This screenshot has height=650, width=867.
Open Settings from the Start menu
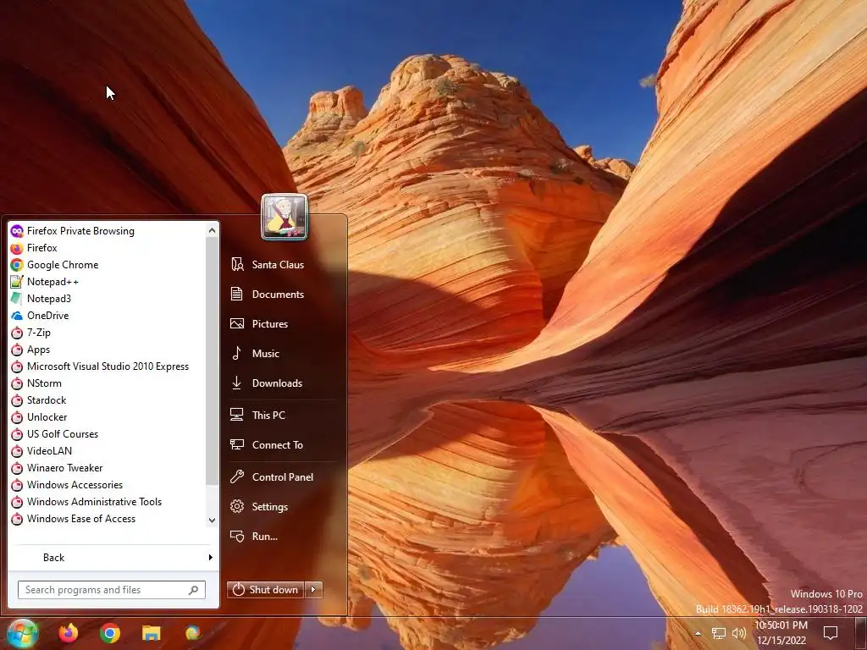(x=283, y=507)
